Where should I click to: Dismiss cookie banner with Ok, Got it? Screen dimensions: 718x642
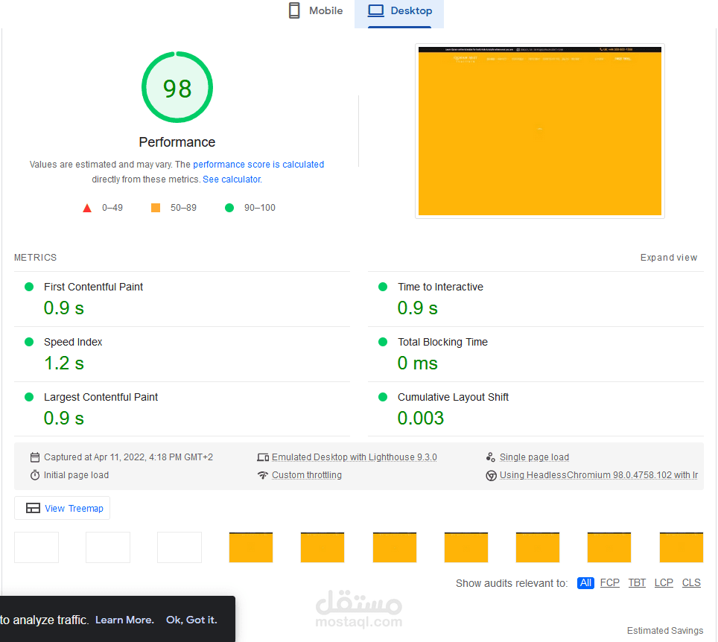point(191,620)
